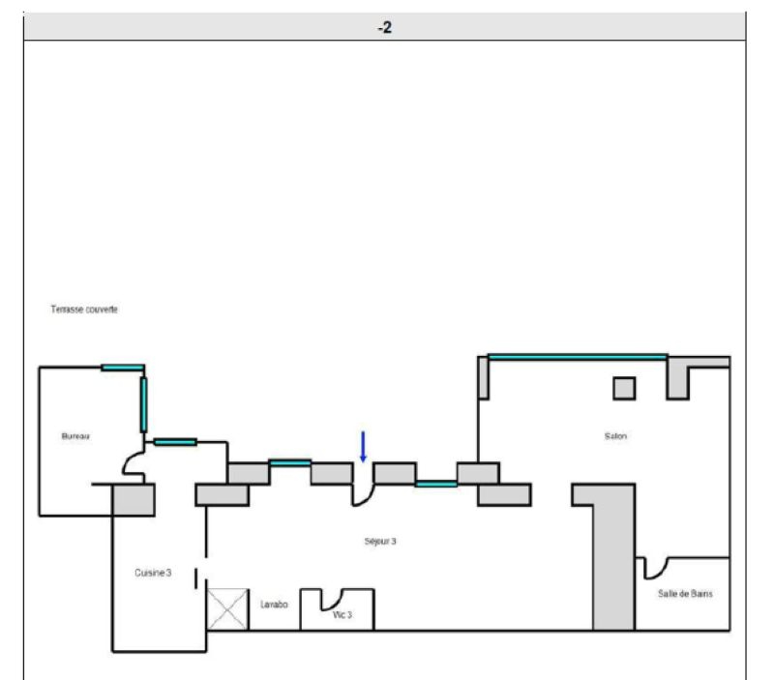Viewport: 774px width, 680px height.
Task: Select the "Cuisine 3" room label
Action: tap(153, 573)
